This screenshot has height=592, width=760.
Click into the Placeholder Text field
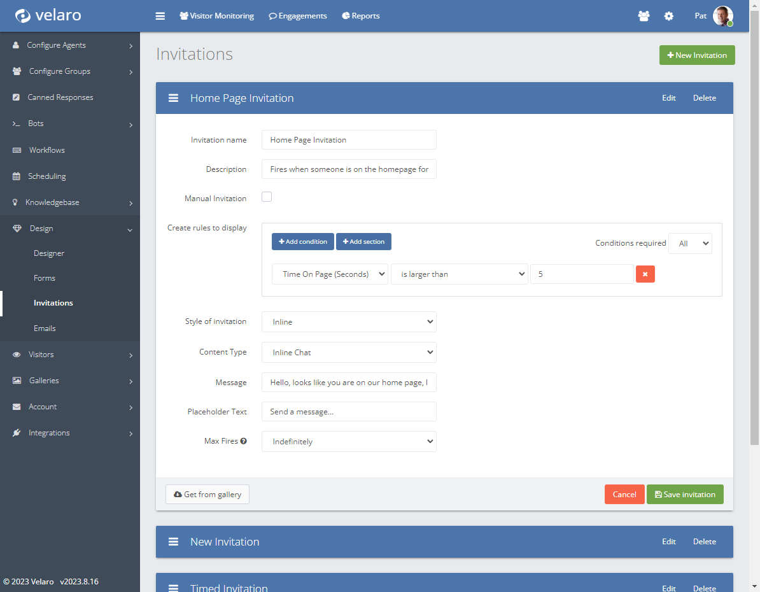click(x=349, y=412)
